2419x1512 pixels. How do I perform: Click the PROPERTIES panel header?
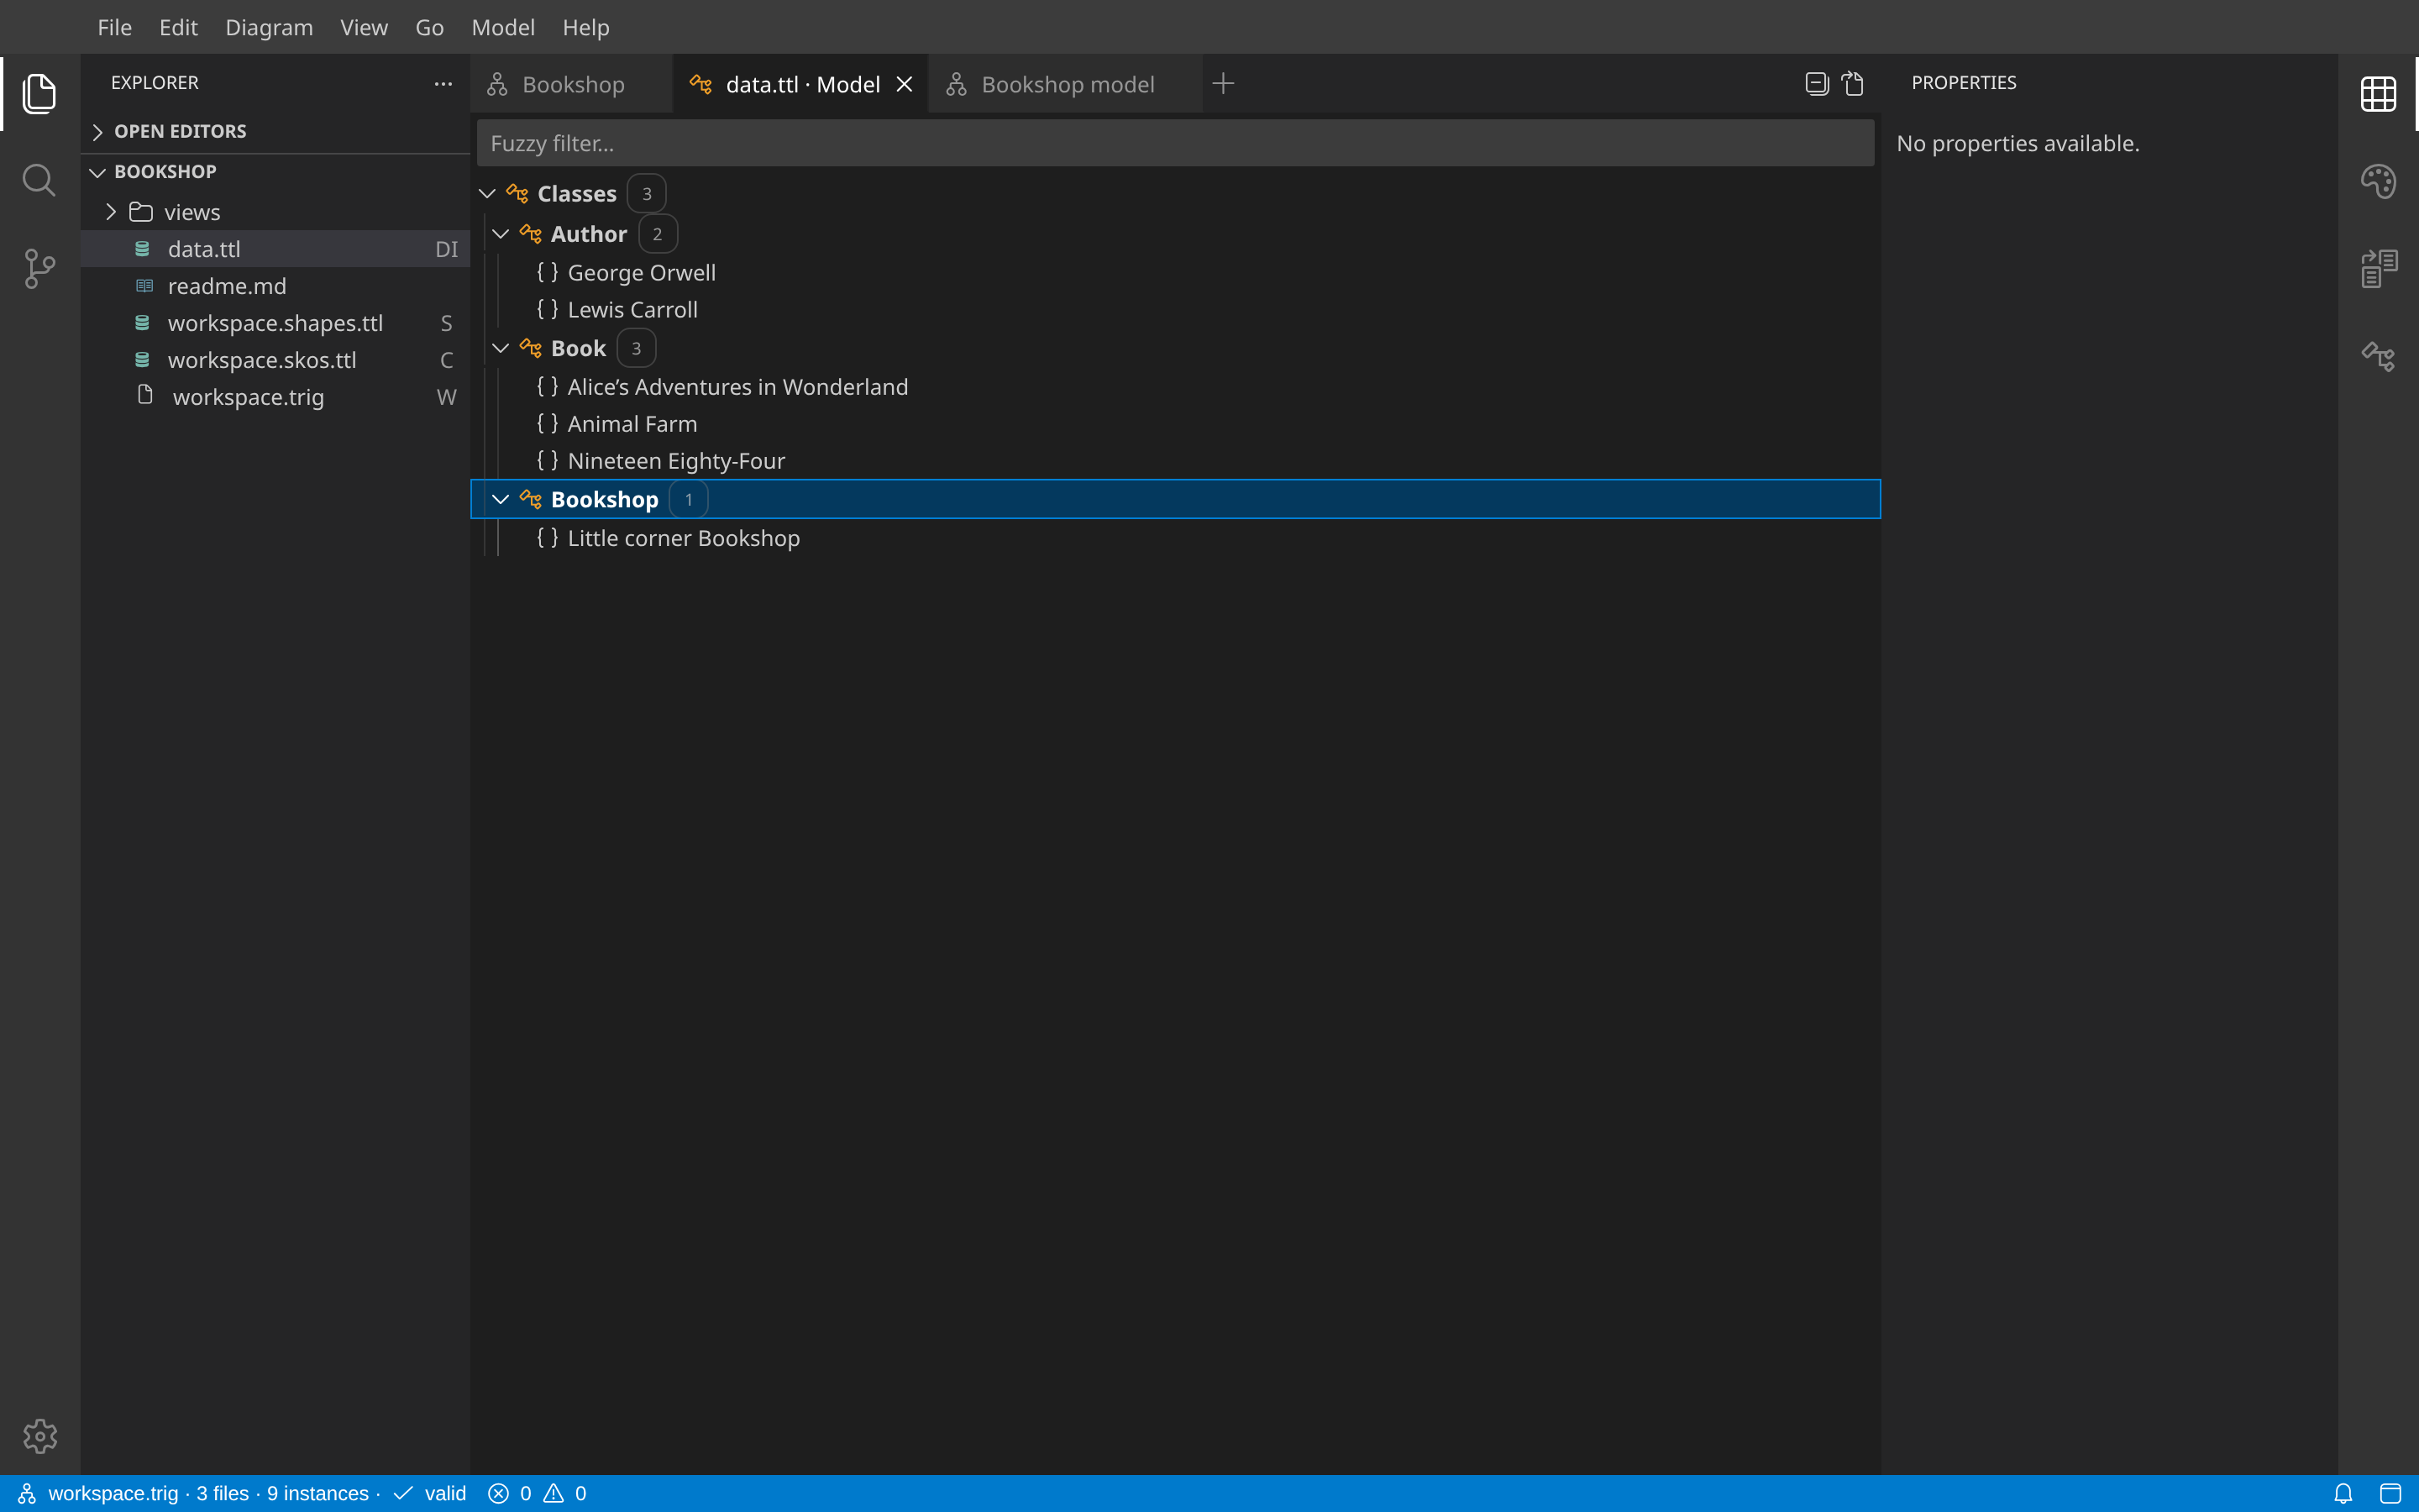click(1963, 83)
